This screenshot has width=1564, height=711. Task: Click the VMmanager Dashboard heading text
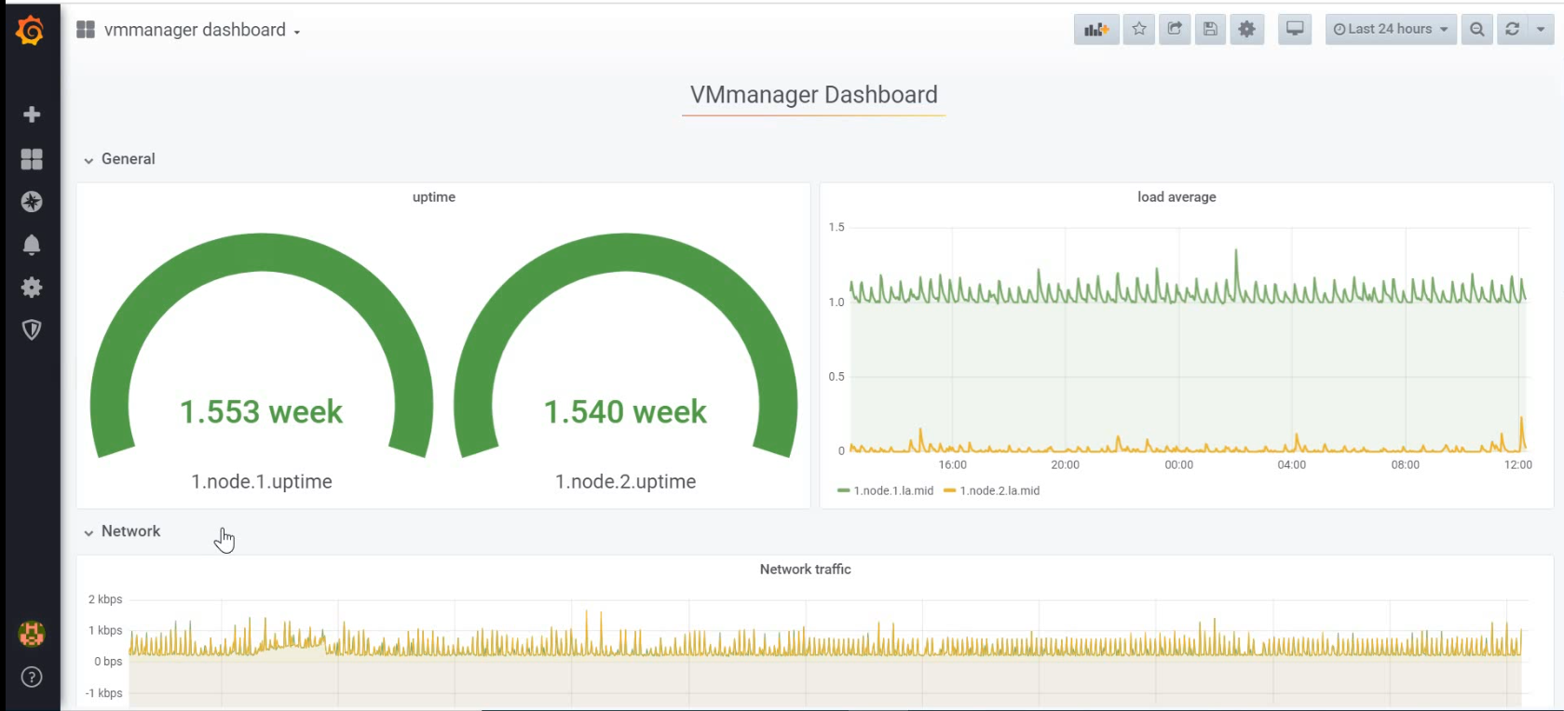coord(814,95)
